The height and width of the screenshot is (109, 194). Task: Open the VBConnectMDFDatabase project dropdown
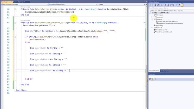coord(48,4)
